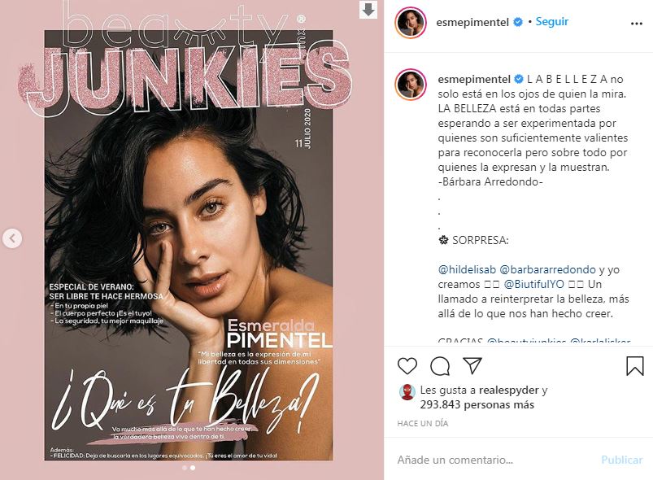Open the @BiutifulYO mention
Screen dimensions: 653x480
click(x=534, y=284)
